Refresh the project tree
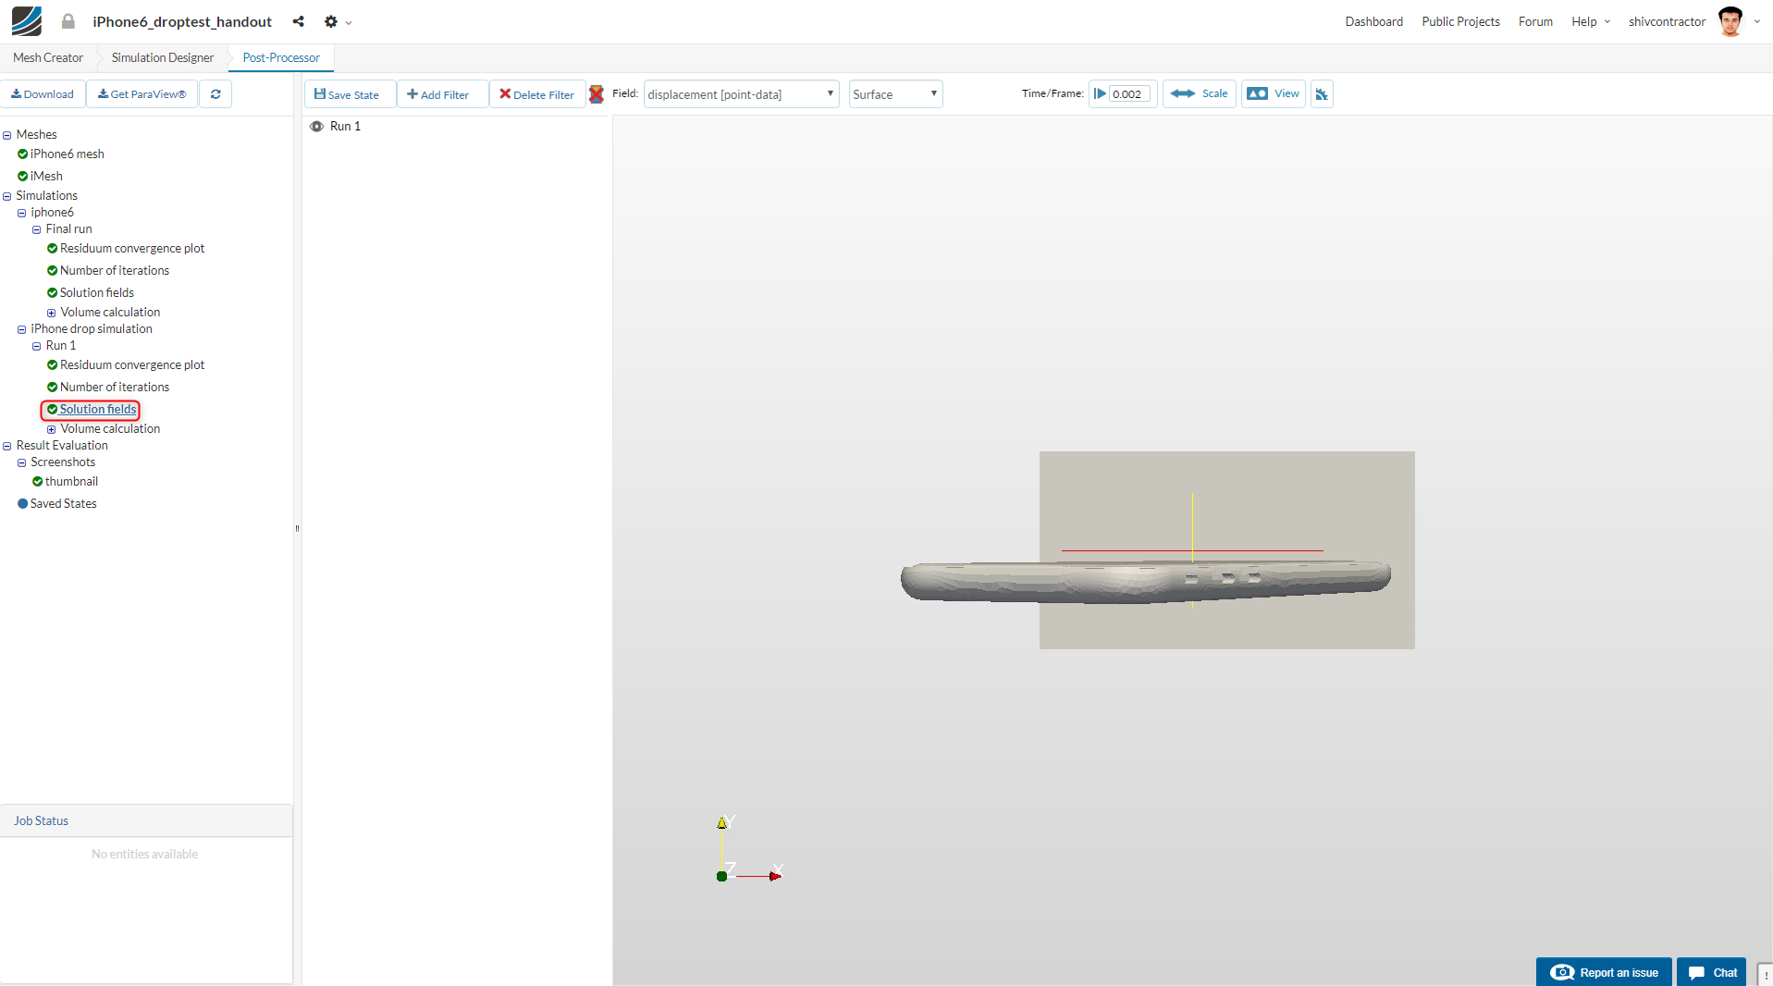 click(215, 94)
